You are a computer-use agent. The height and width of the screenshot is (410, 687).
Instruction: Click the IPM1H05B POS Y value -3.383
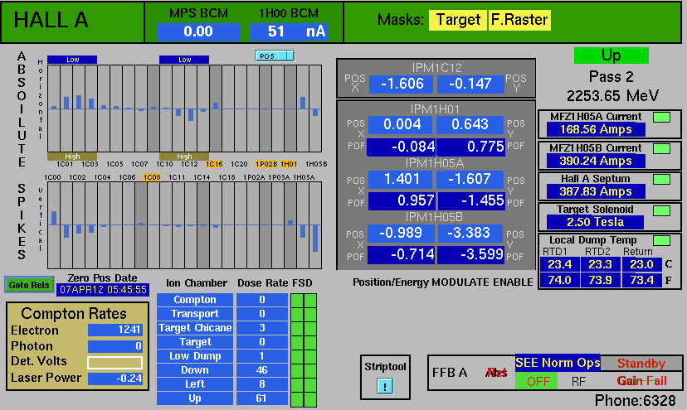coord(470,233)
